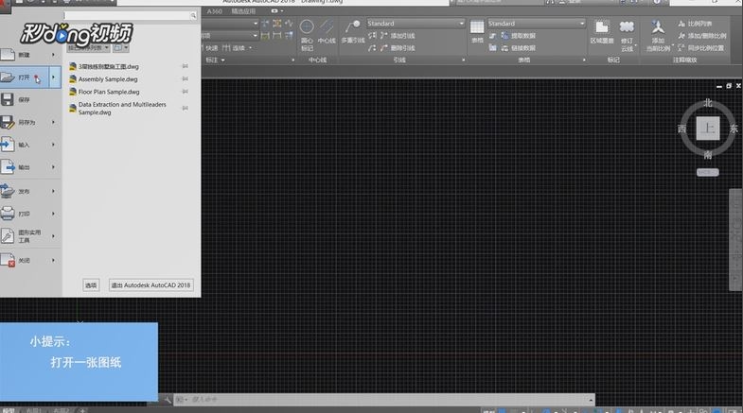Click the search magnifier in application menu
This screenshot has height=413, width=743.
tap(193, 16)
